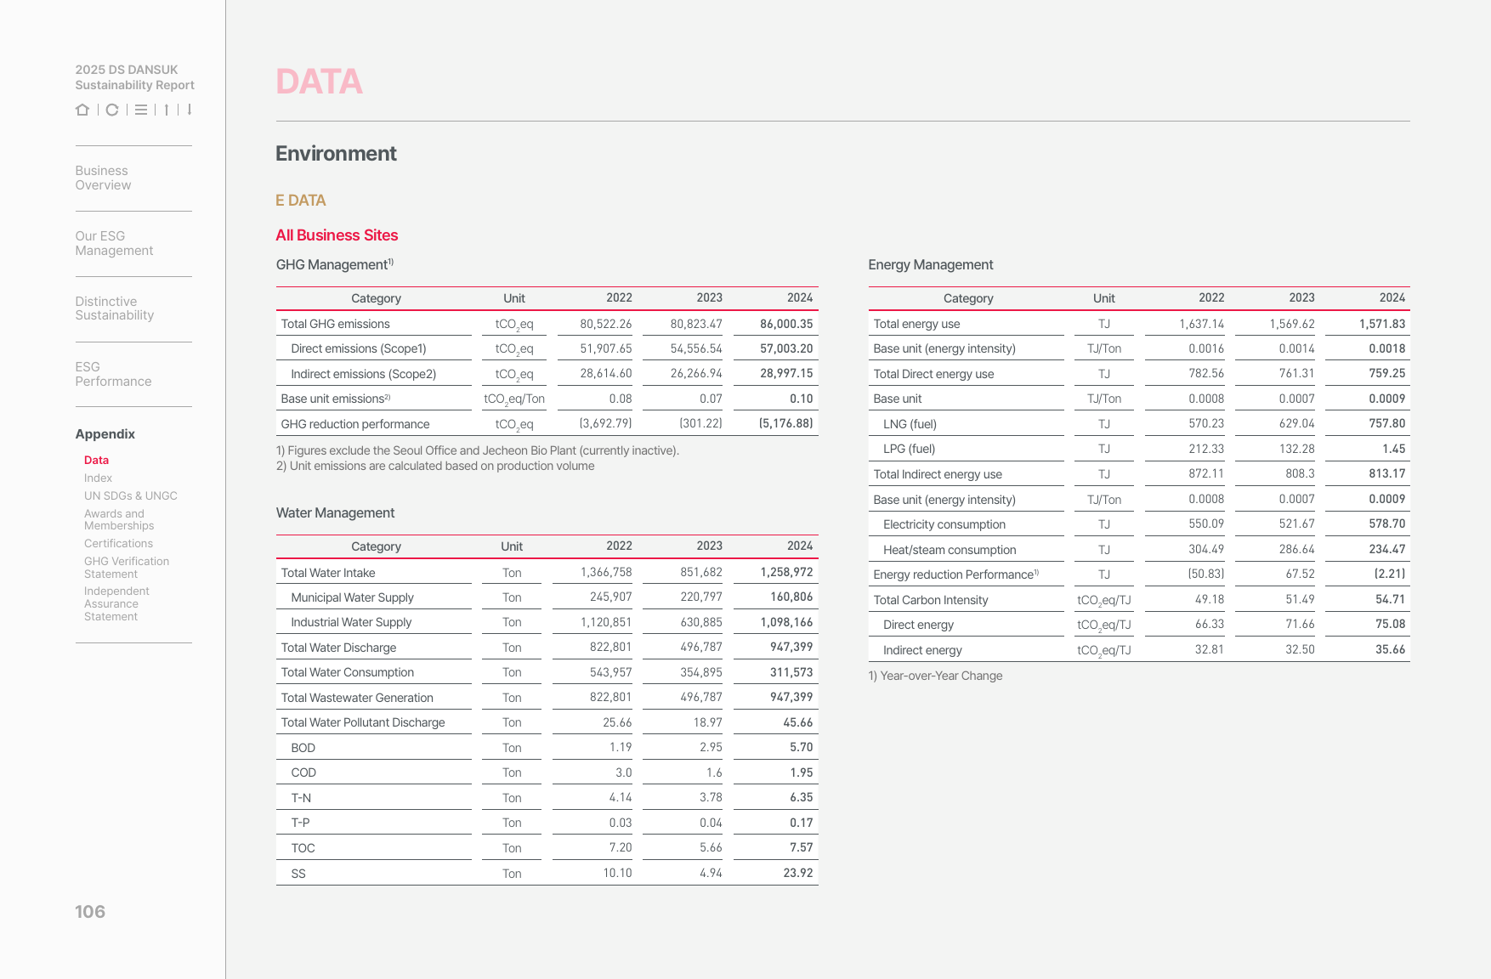This screenshot has width=1491, height=979.
Task: Click the down arrow next page icon
Action: pos(190,110)
